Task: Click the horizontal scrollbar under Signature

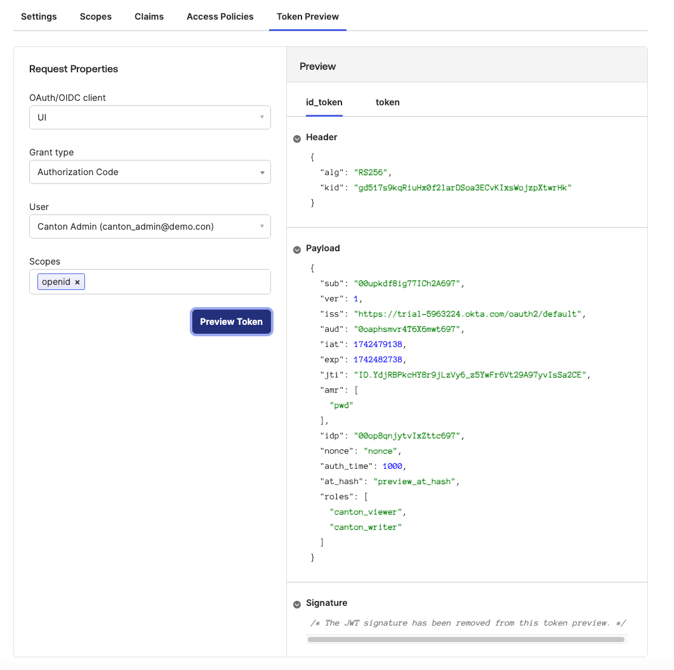Action: [x=466, y=640]
